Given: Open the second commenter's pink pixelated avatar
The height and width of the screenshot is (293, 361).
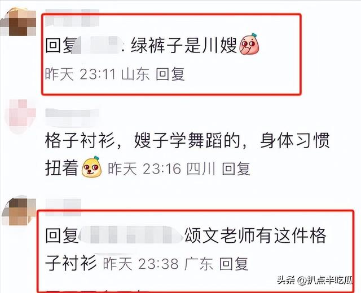Looking at the screenshot, I should click(x=20, y=115).
